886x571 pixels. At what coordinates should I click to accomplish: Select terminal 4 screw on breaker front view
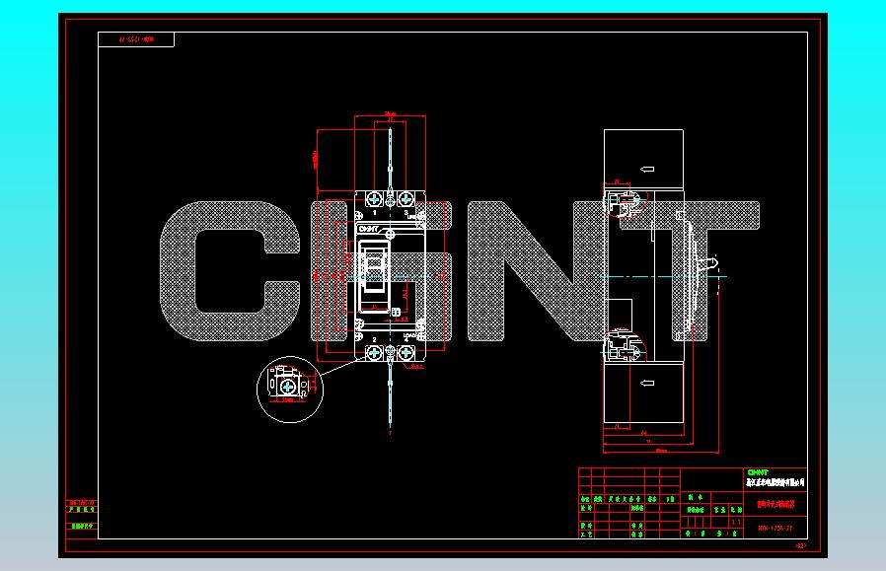click(x=406, y=353)
